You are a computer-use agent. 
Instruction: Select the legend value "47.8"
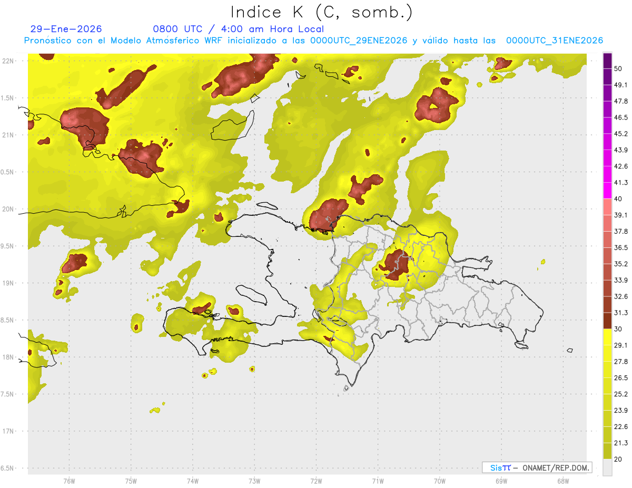(x=621, y=101)
